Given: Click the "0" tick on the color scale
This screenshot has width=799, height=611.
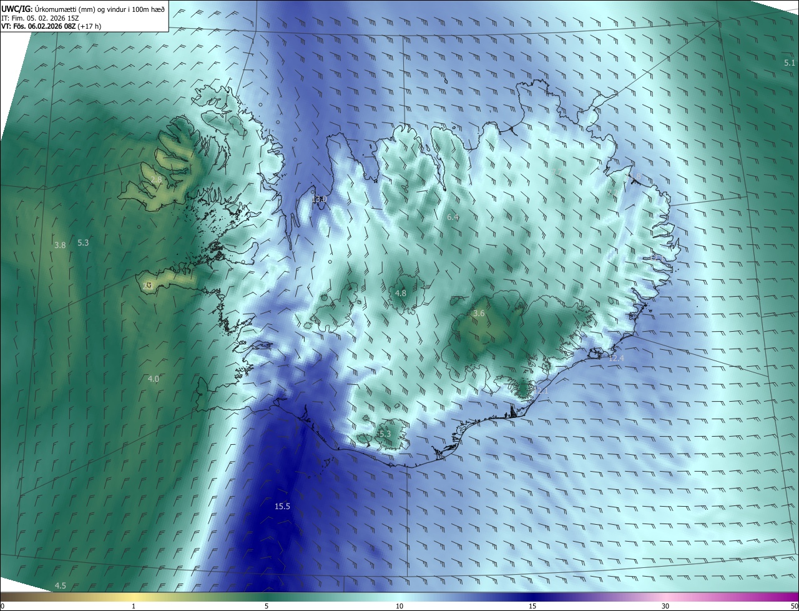Looking at the screenshot, I should coord(2,607).
